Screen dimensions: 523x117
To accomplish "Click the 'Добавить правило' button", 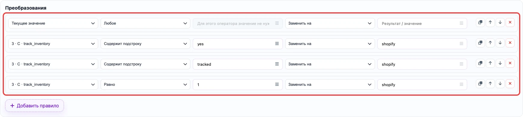I will 35,106.
